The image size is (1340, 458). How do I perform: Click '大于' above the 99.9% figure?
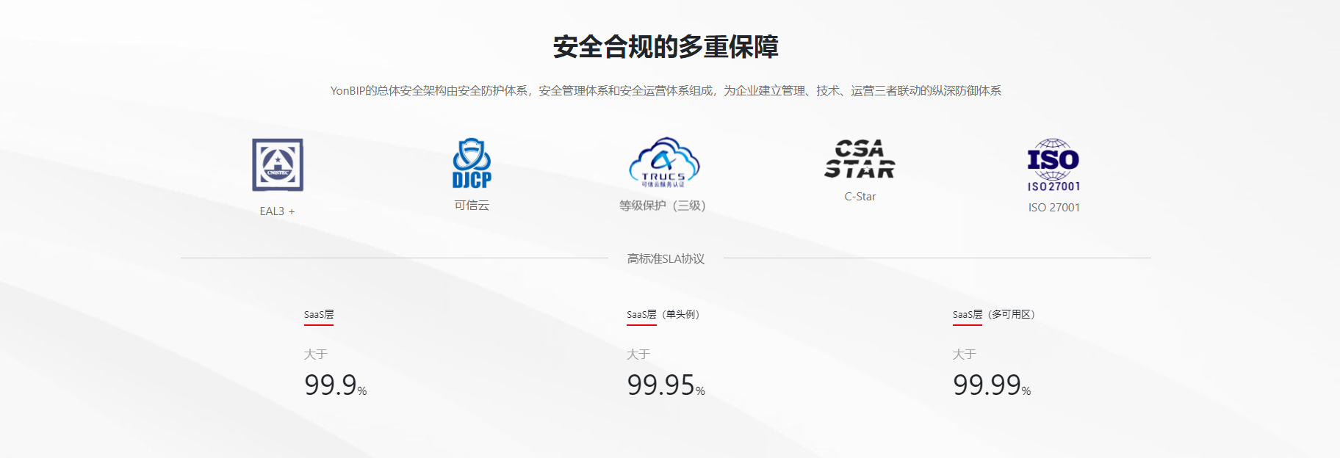tap(316, 355)
